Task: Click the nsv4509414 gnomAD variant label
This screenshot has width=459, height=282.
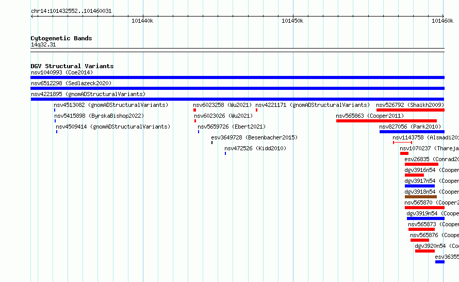Action: pos(113,127)
